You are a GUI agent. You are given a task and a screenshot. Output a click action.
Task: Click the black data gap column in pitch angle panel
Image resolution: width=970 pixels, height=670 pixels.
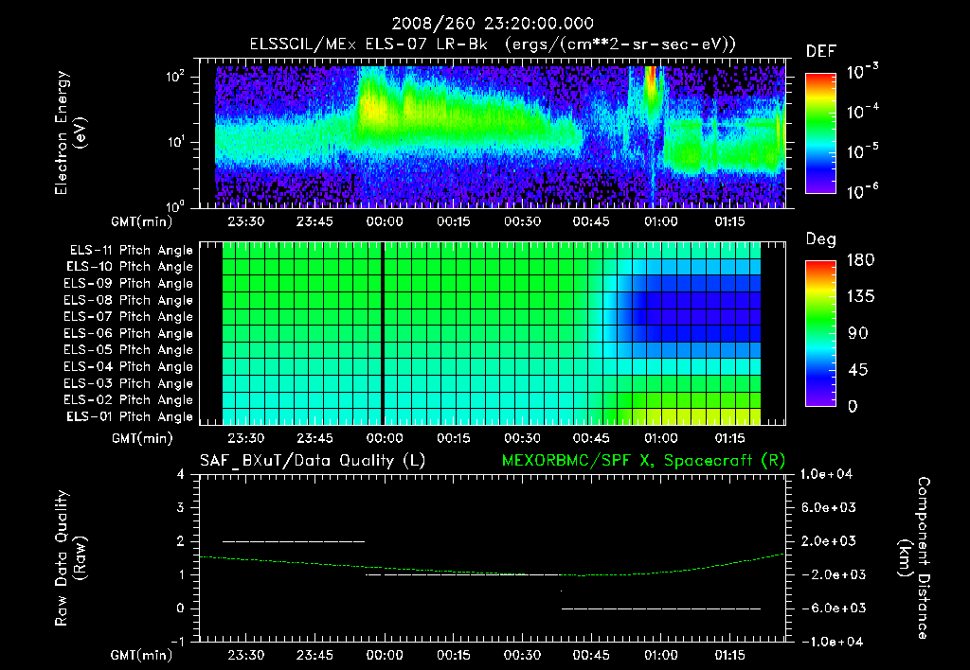pyautogui.click(x=383, y=333)
